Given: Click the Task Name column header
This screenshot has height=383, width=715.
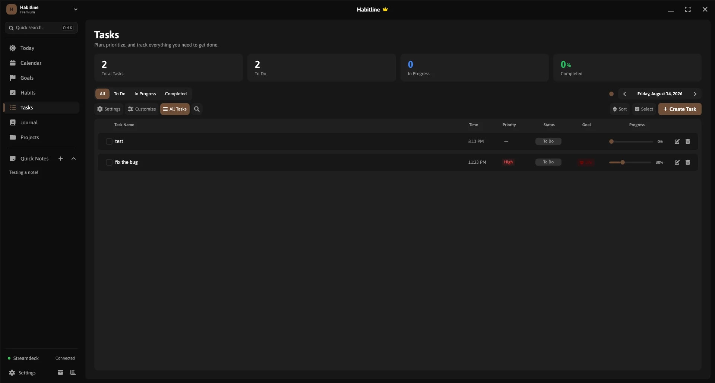Looking at the screenshot, I should (124, 125).
